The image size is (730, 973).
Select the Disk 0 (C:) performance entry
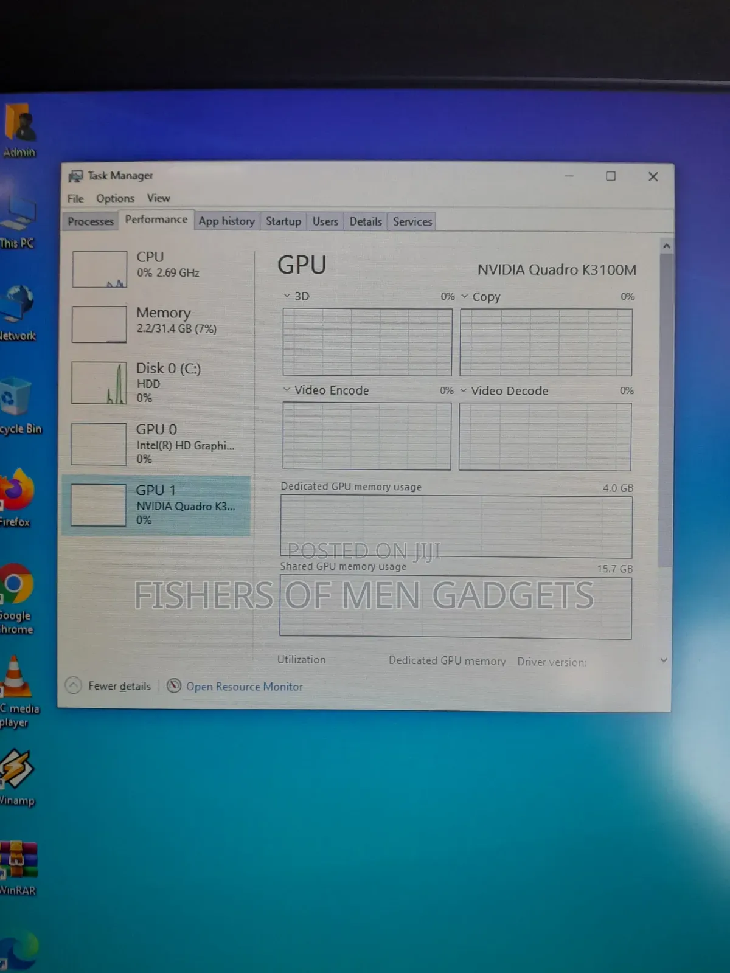click(x=157, y=383)
